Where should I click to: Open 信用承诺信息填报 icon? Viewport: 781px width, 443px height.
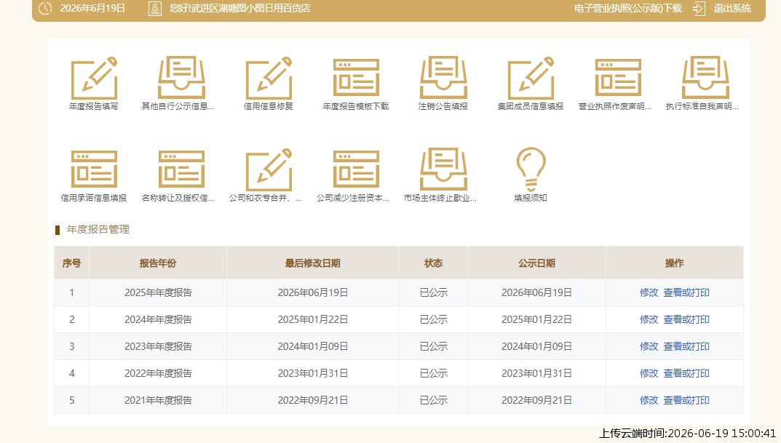pyautogui.click(x=94, y=169)
